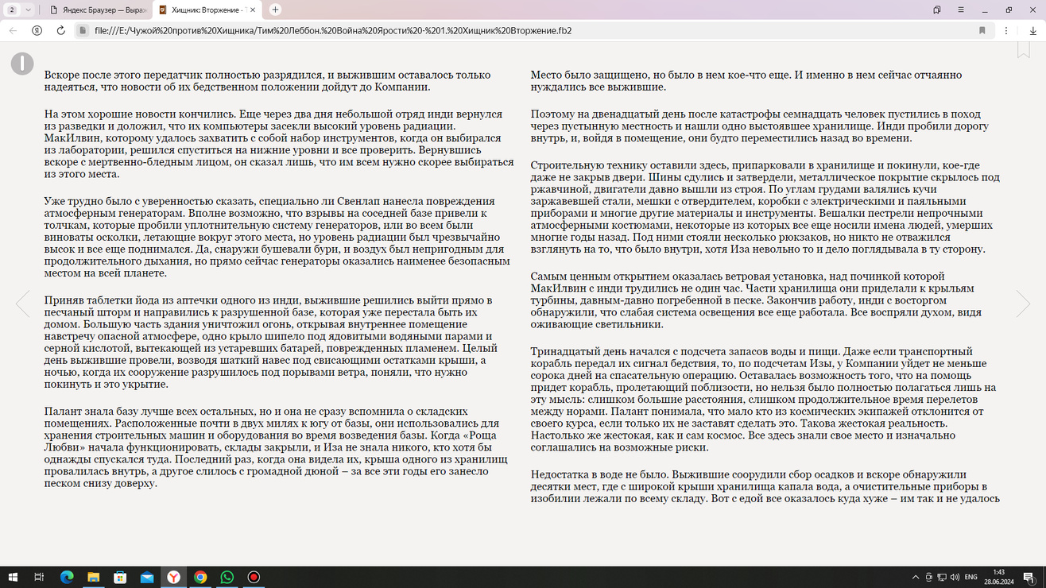The height and width of the screenshot is (588, 1046).
Task: Click the paragraph starting 'Палант знала базу лучше'
Action: pyautogui.click(x=277, y=447)
